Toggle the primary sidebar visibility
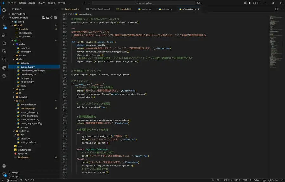 click(250, 3)
